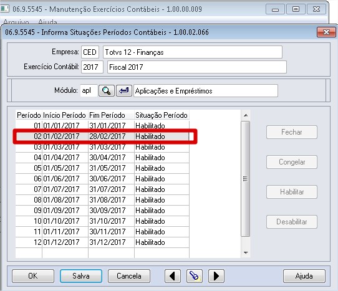Click Habilitado status of period 10
Viewport: 338px width, 291px height.
(x=150, y=221)
